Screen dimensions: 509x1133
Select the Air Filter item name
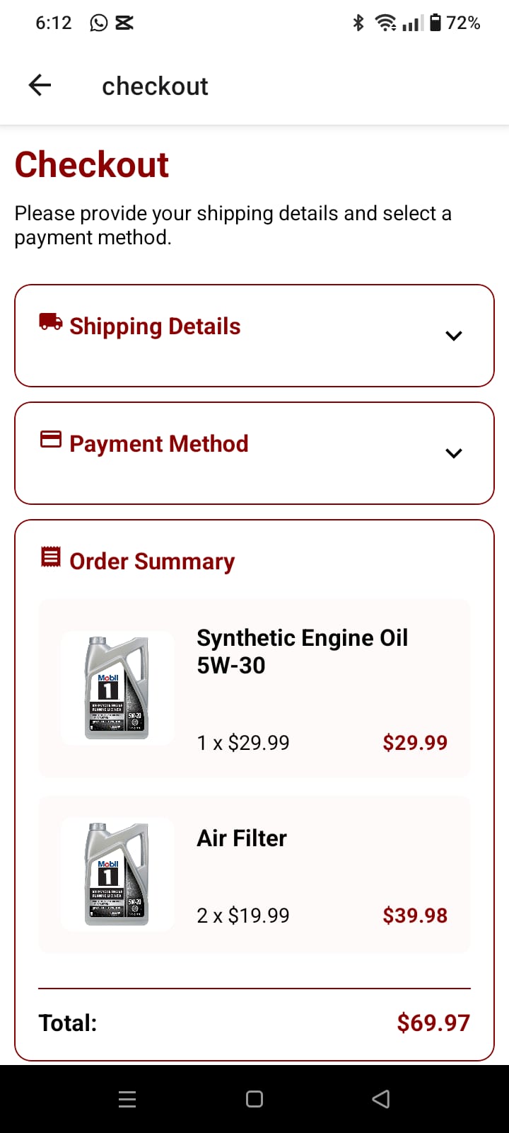(242, 838)
